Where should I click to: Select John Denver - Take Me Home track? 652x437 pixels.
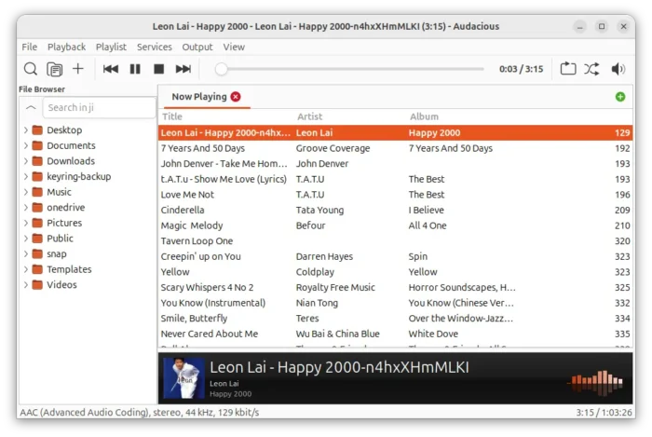pyautogui.click(x=396, y=164)
